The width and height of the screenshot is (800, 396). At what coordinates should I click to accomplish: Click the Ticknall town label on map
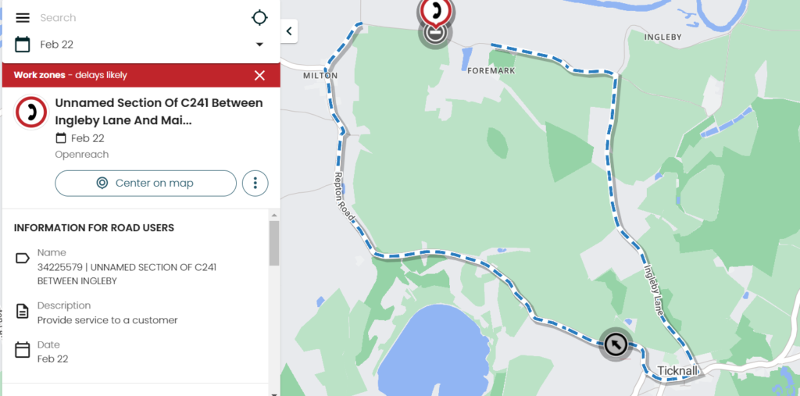click(677, 371)
